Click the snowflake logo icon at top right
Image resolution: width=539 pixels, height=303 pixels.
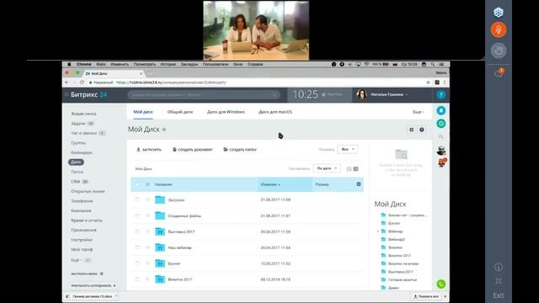pyautogui.click(x=499, y=13)
